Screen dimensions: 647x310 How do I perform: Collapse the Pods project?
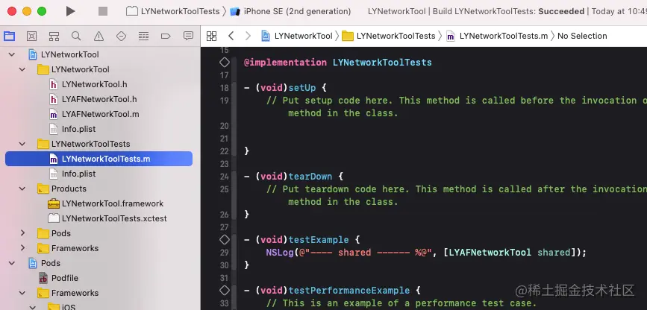(x=12, y=263)
